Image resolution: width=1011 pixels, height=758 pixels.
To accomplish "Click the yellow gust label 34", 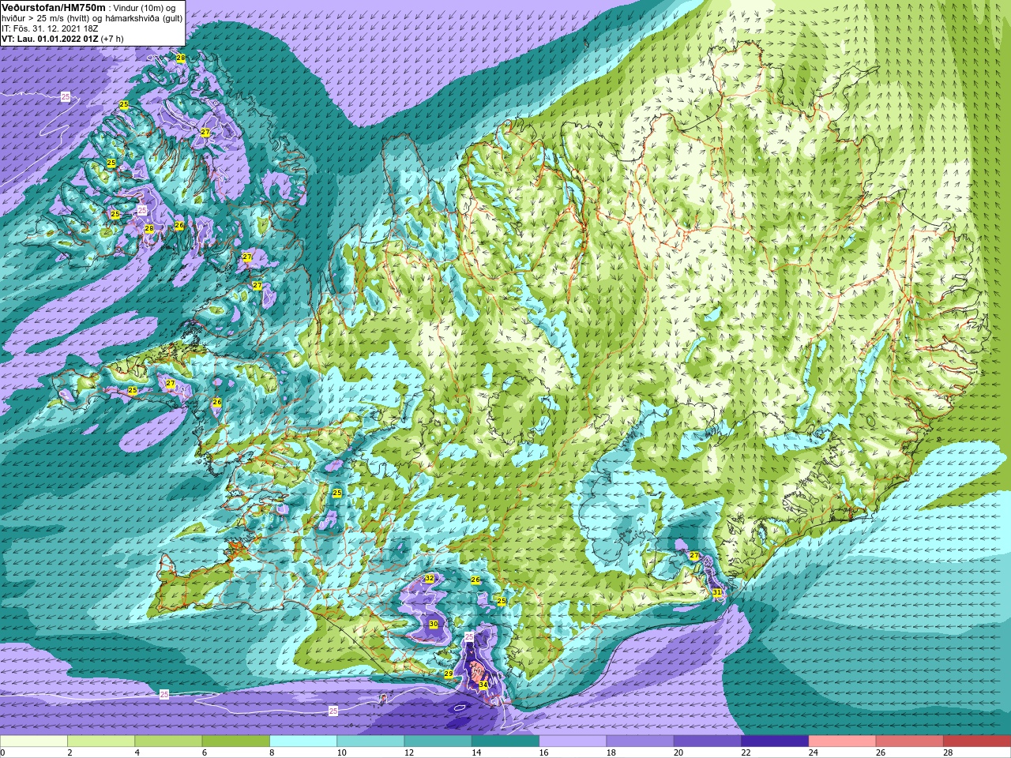I will (483, 685).
